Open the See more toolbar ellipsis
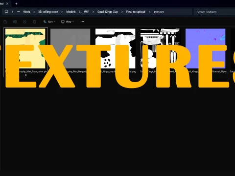This screenshot has height=176, width=235. coord(82,22)
